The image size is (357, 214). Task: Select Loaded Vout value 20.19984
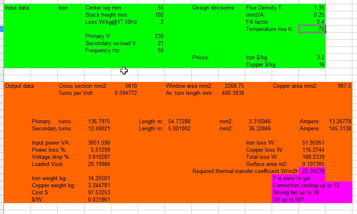(x=99, y=164)
